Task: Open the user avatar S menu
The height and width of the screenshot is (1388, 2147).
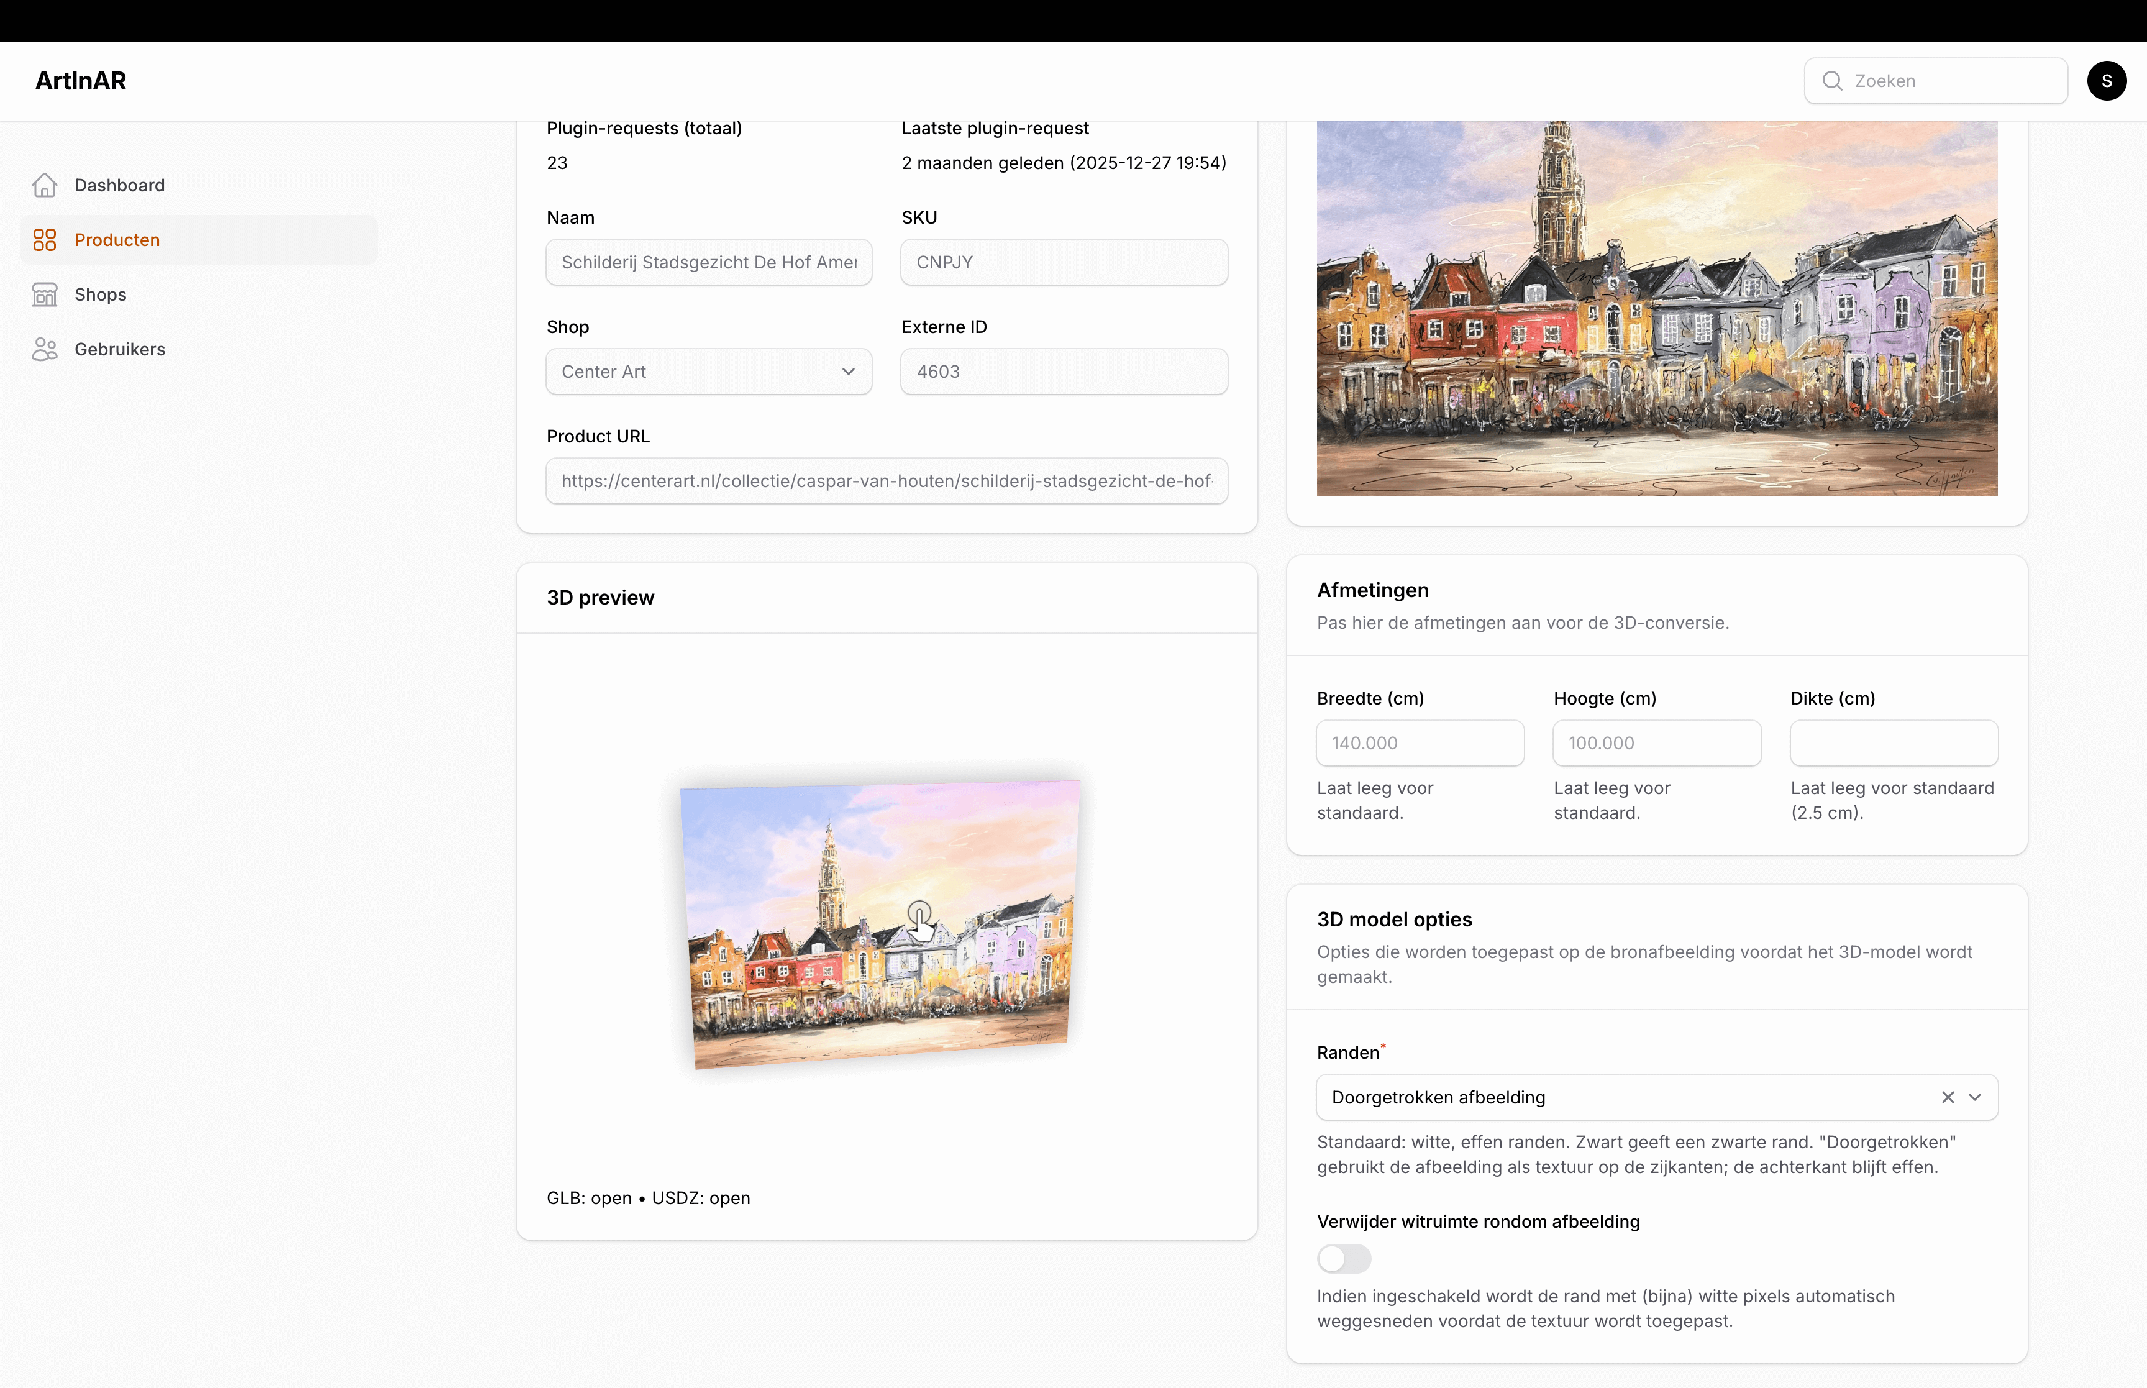Action: (2105, 81)
